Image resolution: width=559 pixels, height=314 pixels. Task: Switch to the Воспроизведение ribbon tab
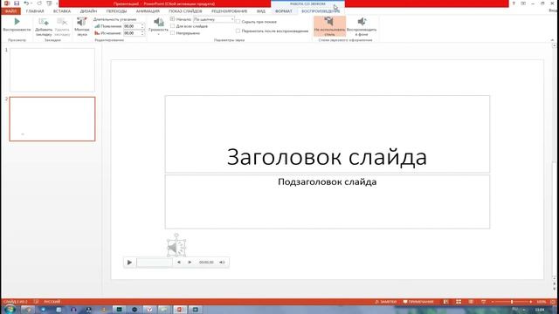(321, 11)
